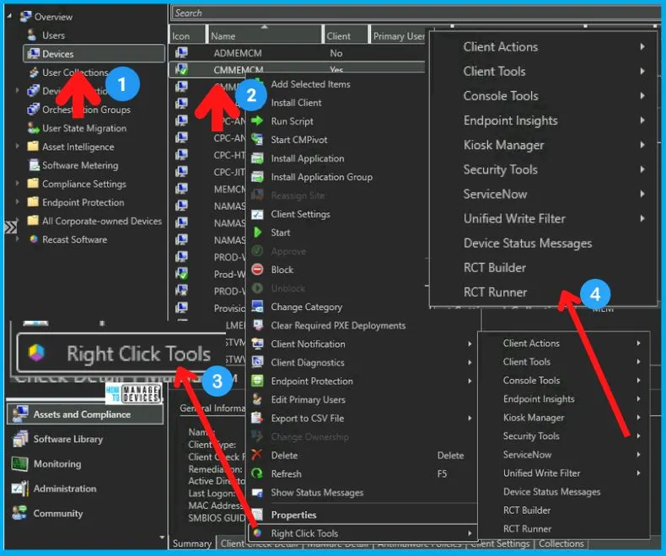This screenshot has width=666, height=556.
Task: Select Devices in the navigation tree
Action: point(94,54)
